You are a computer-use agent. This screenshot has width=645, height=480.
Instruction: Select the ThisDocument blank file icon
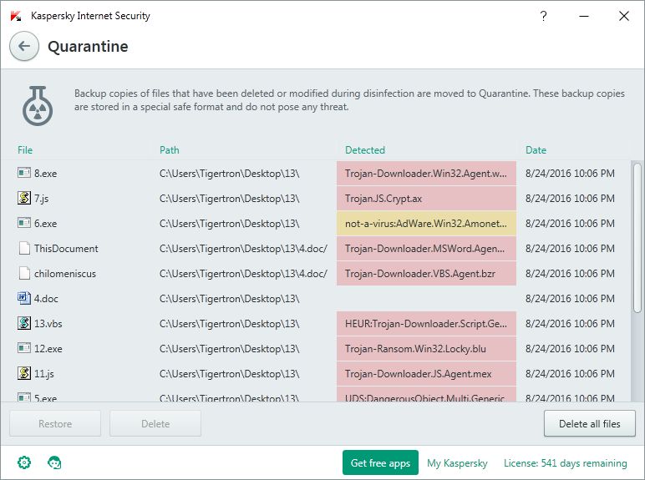coord(24,248)
